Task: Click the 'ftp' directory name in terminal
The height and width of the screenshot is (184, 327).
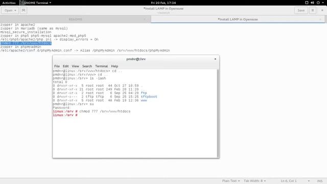Action: coord(144,93)
